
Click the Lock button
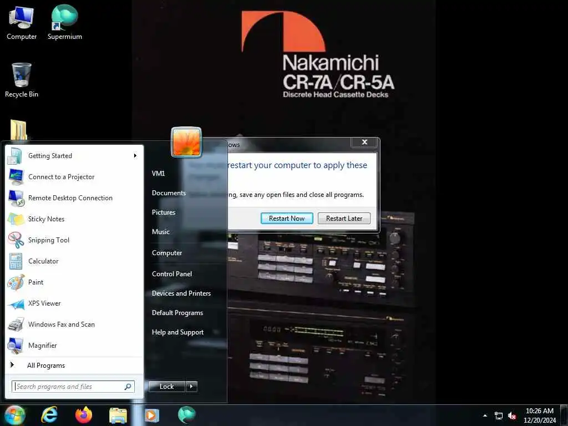pyautogui.click(x=166, y=387)
